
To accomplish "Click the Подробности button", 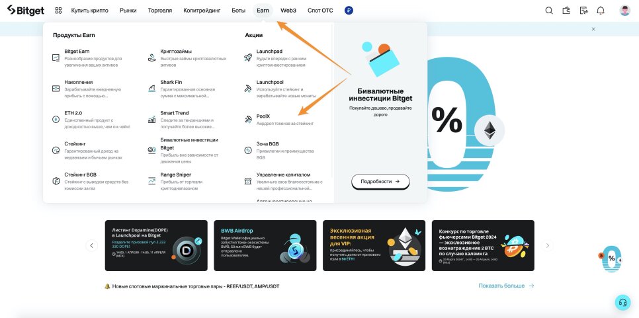I will point(380,182).
